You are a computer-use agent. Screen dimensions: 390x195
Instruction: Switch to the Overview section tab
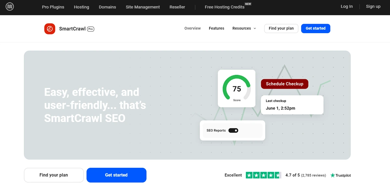[193, 28]
